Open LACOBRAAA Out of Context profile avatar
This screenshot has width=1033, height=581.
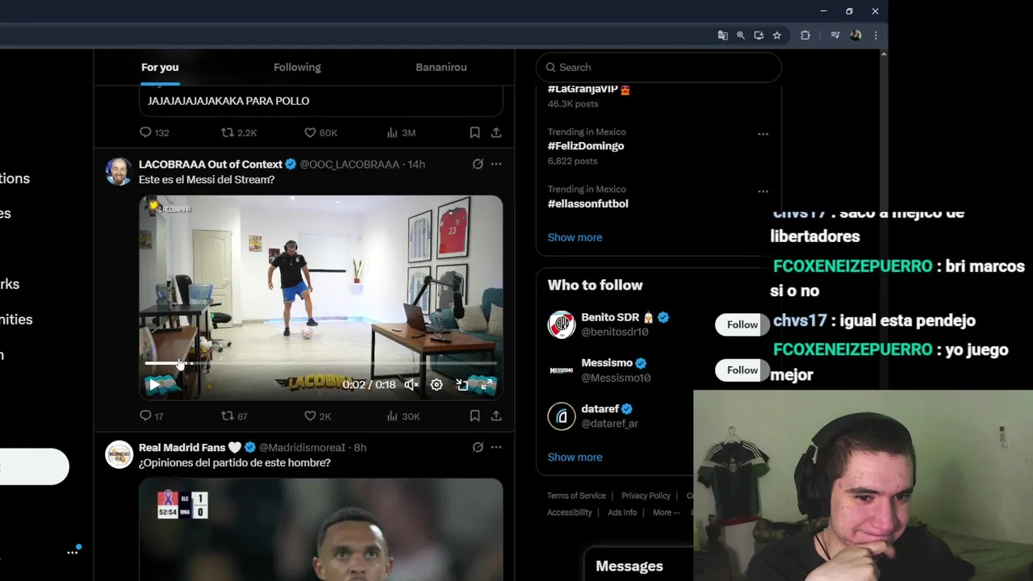(119, 171)
